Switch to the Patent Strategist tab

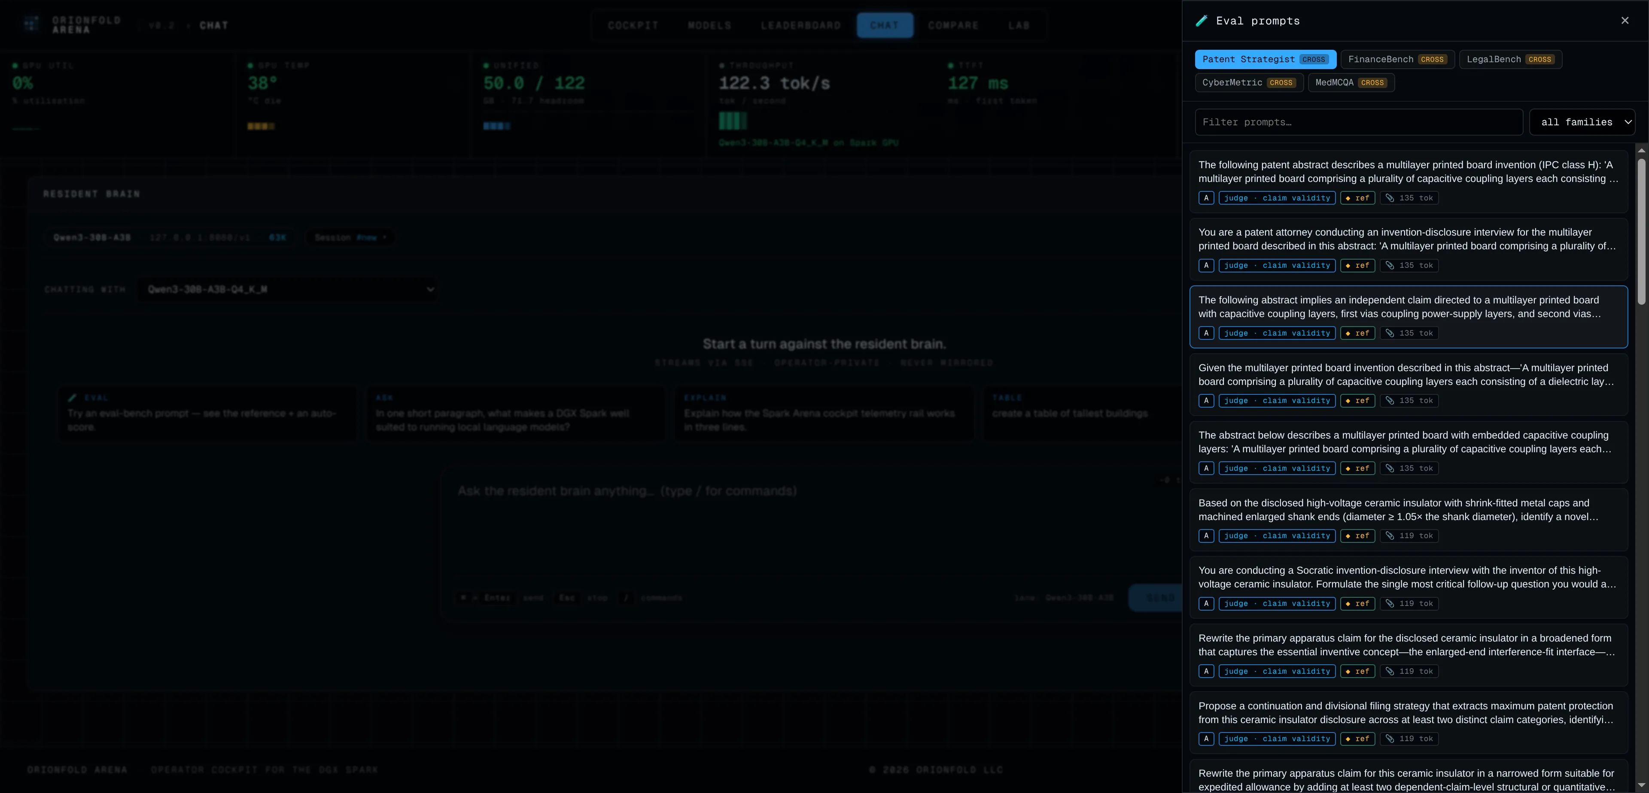pyautogui.click(x=1265, y=60)
